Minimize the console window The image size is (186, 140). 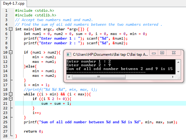click(154, 53)
